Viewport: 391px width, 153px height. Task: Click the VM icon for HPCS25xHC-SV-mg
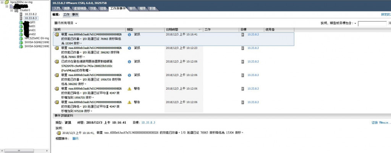pos(21,39)
